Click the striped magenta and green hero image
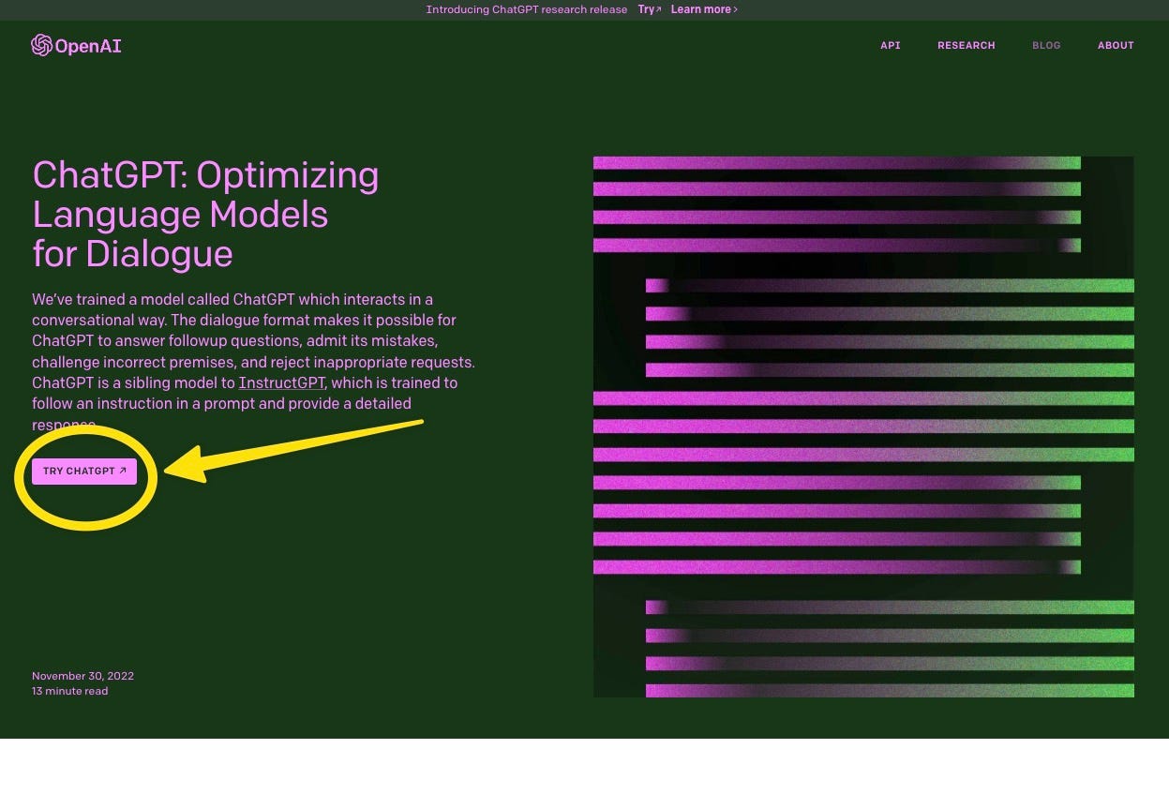Screen dimensions: 1169x794 pyautogui.click(x=863, y=427)
